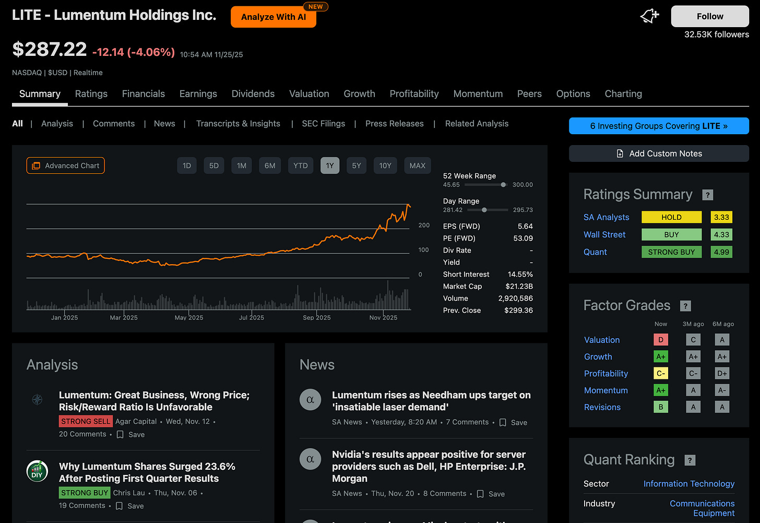Viewport: 760px width, 523px height.
Task: Open the Profitability factor grade link
Action: 606,374
